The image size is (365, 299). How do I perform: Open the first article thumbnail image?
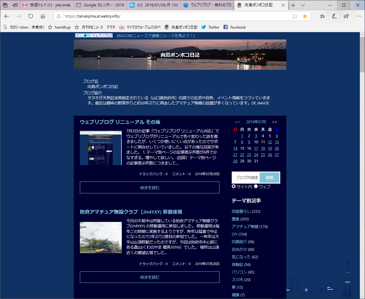coord(101,148)
